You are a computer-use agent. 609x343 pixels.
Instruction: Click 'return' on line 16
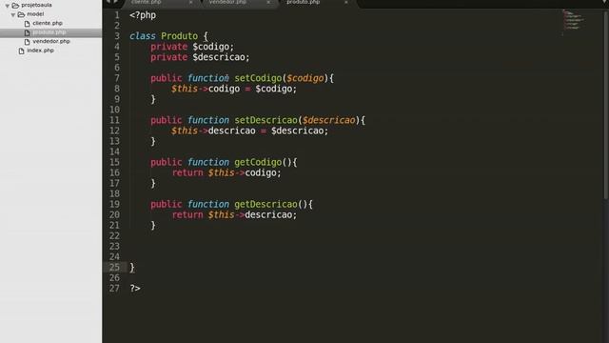(187, 172)
